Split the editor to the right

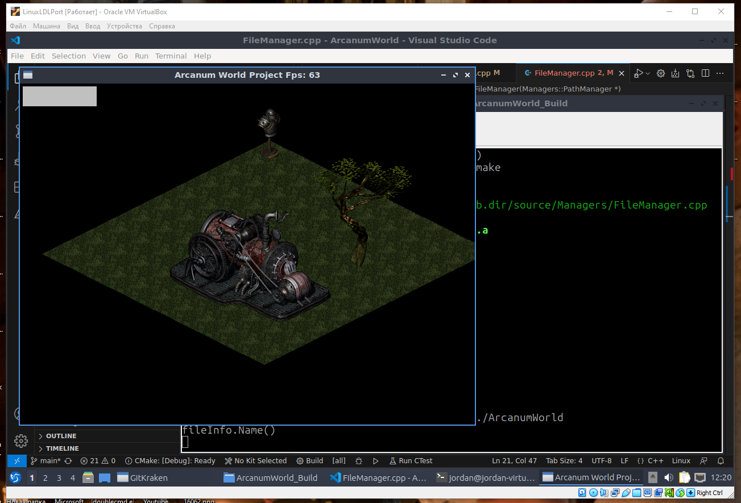[705, 73]
